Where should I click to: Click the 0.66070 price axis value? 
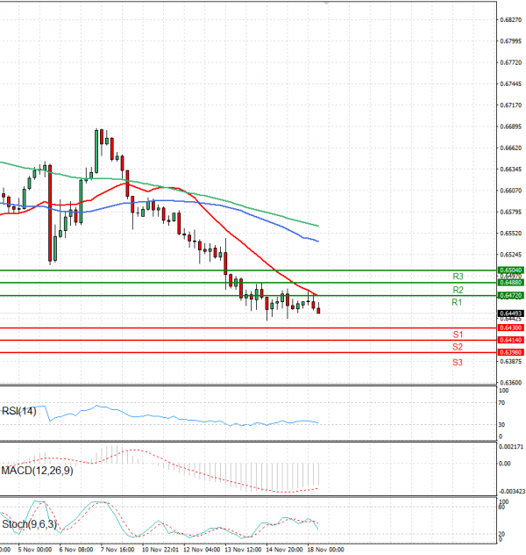tap(511, 191)
